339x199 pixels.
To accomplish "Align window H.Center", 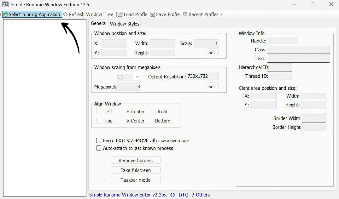I will 136,111.
